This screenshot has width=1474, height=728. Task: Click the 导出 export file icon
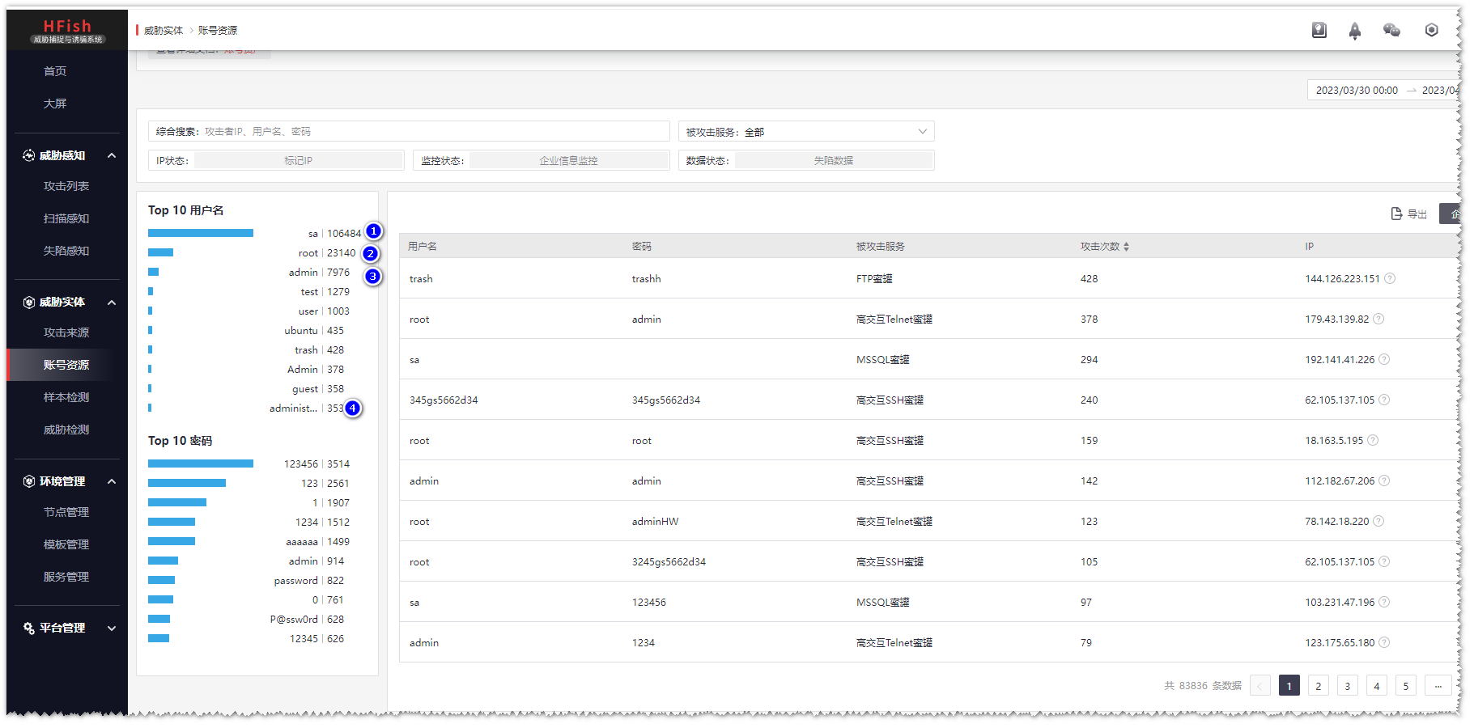[x=1396, y=214]
